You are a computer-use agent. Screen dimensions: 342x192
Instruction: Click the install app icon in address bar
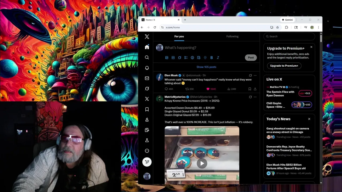tap(272, 27)
